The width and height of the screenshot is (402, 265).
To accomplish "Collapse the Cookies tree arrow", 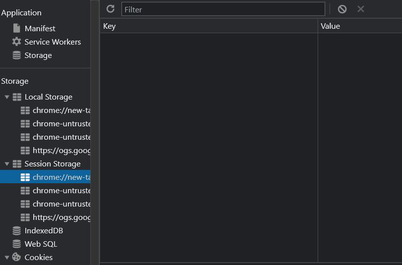I will point(7,257).
